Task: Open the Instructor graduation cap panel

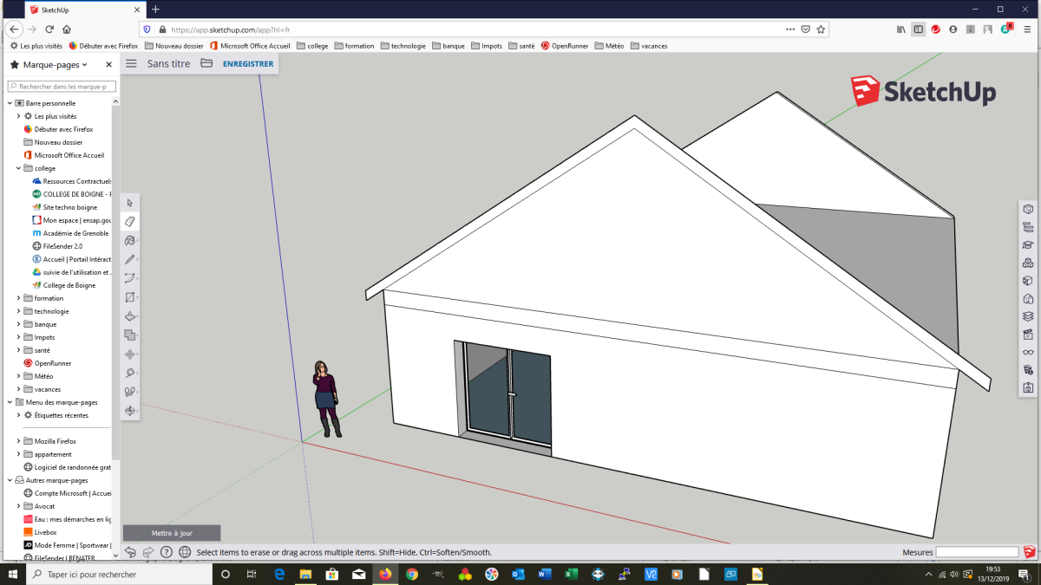Action: tap(1028, 245)
